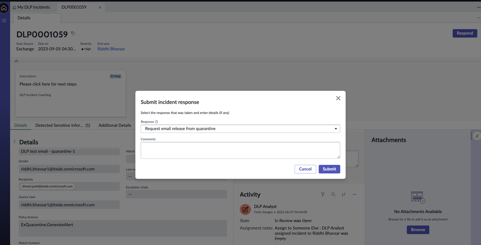Click the Activity search magnifier icon
The height and width of the screenshot is (245, 481).
tap(333, 195)
